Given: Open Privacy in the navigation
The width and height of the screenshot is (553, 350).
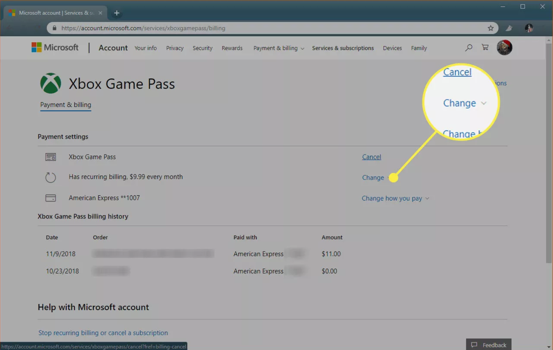Looking at the screenshot, I should pyautogui.click(x=175, y=48).
